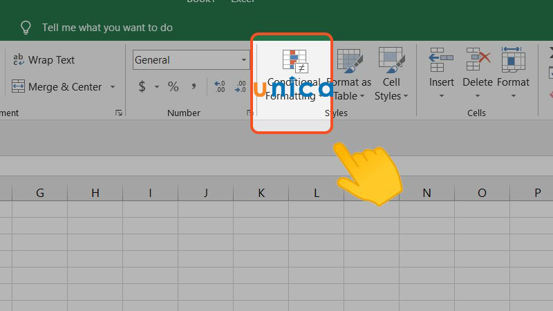
Task: Select column K header
Action: tap(261, 193)
